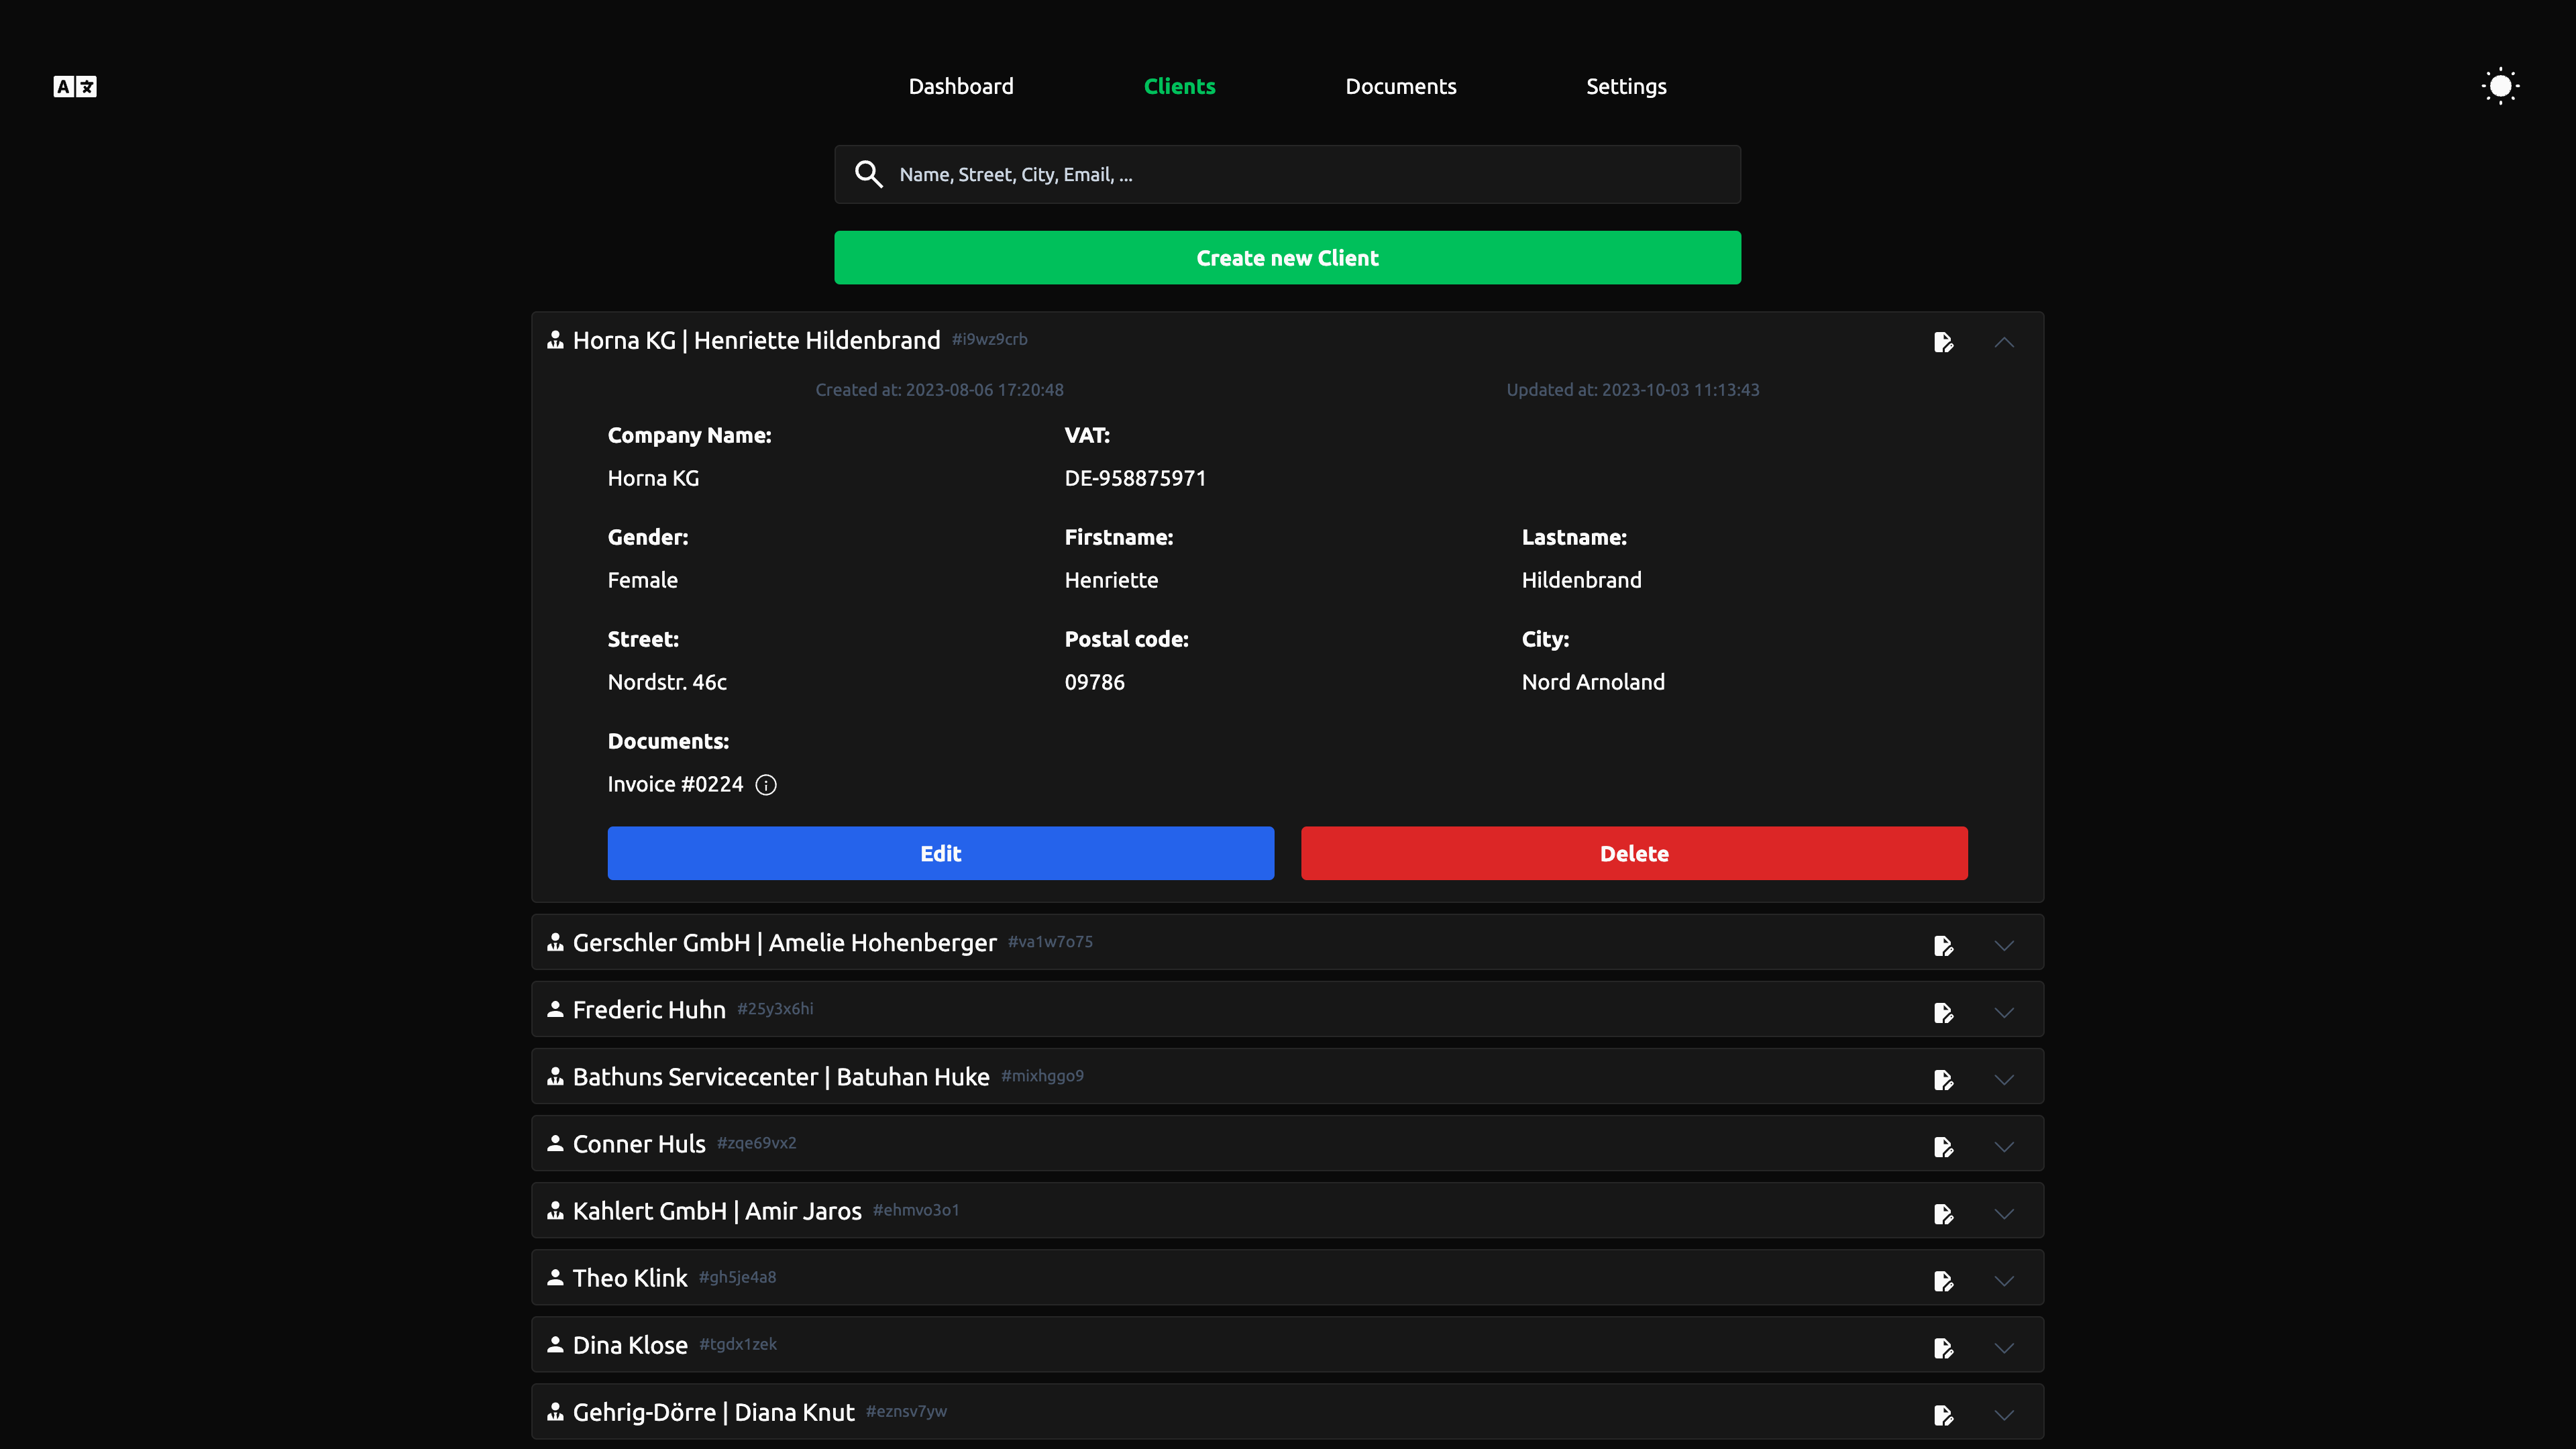Expand the Gehrig-Dörre client row
This screenshot has width=2576, height=1449.
[2004, 1415]
